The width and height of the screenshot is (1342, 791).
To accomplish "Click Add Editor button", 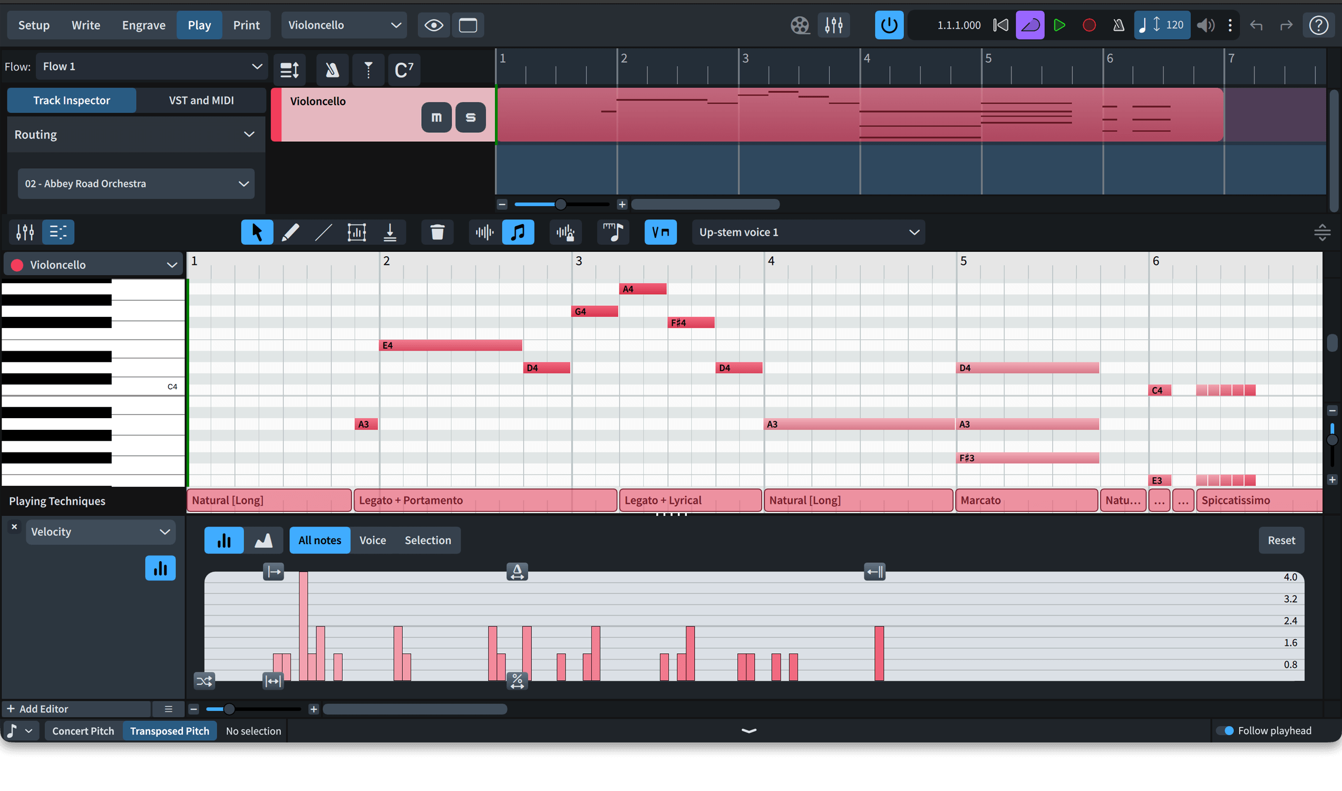I will click(x=37, y=709).
